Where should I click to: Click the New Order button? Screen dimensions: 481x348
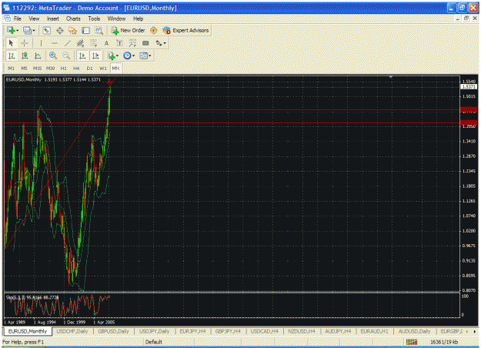(128, 30)
